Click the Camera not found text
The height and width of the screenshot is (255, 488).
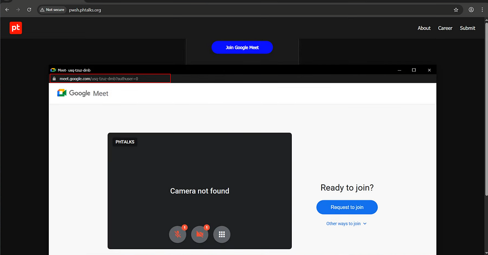[x=200, y=191]
